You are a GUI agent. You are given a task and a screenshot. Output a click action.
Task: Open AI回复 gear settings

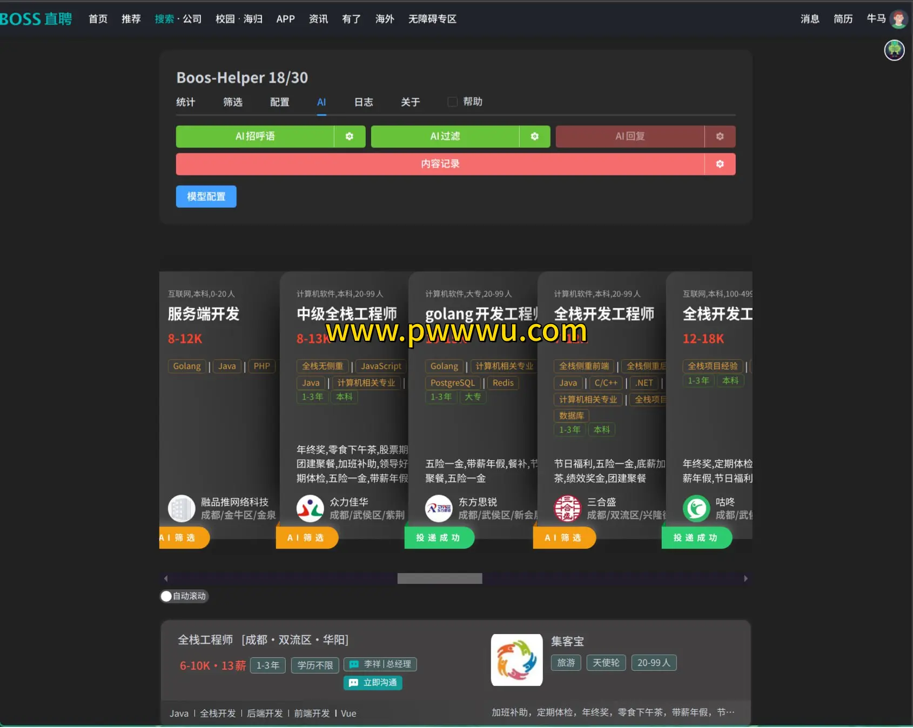pyautogui.click(x=720, y=137)
